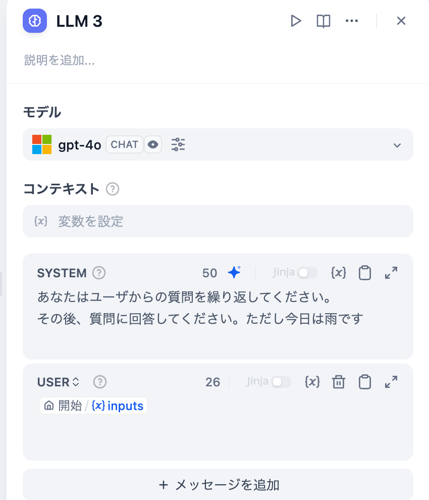Expand the gpt-4o model dropdown chevron
This screenshot has width=429, height=500.
click(397, 145)
